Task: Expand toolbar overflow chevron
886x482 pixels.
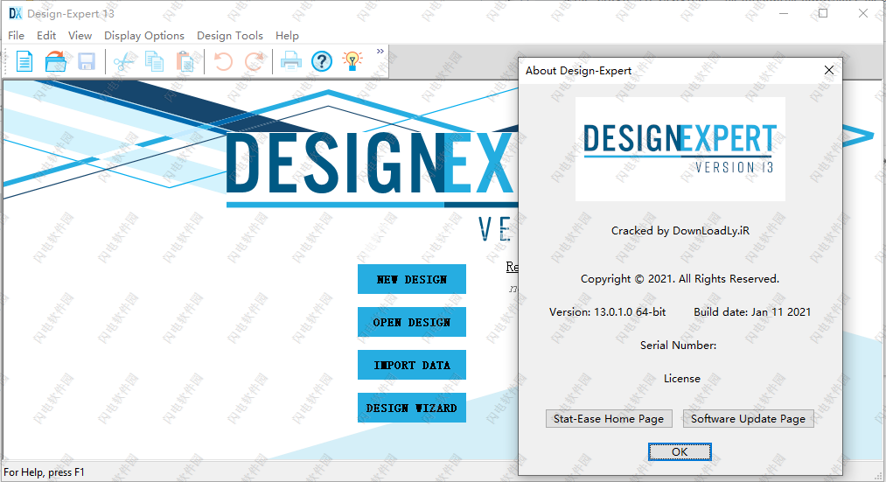Action: (x=380, y=52)
